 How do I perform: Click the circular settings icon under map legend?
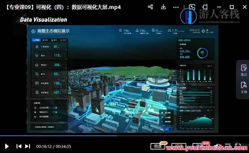(x=172, y=129)
